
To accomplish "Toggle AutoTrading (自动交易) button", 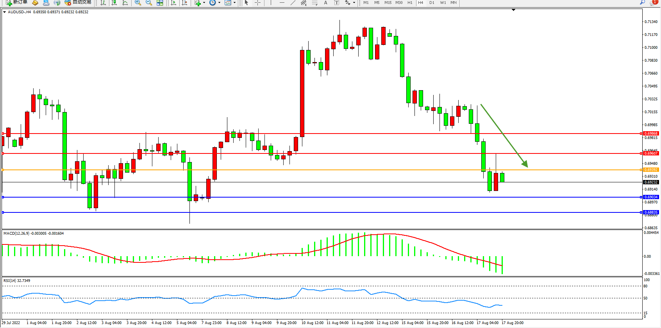I will coord(78,2).
